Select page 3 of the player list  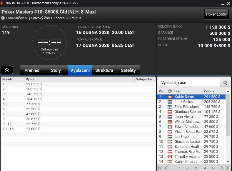click(x=196, y=168)
